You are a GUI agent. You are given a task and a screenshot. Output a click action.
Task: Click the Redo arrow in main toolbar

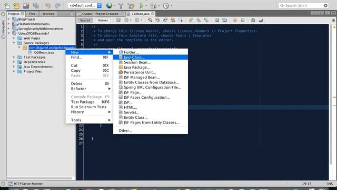click(57, 6)
